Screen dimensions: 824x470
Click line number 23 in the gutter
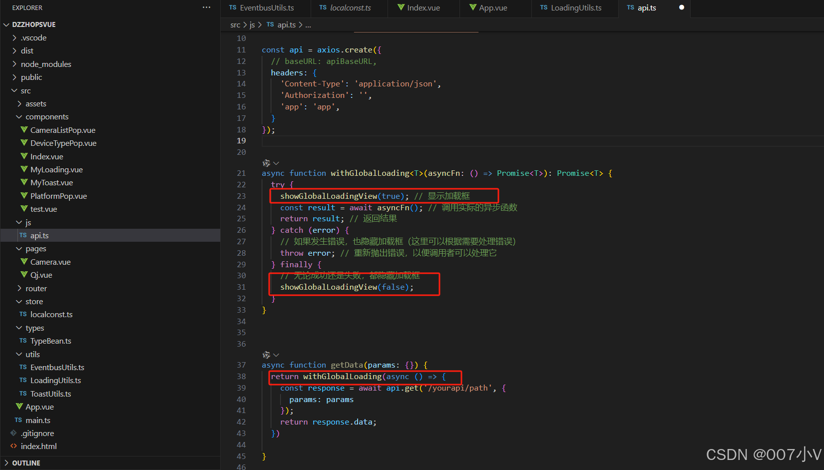click(x=241, y=196)
